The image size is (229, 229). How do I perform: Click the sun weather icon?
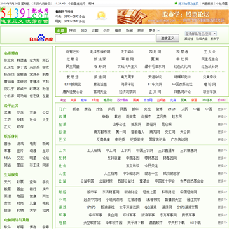(101, 16)
